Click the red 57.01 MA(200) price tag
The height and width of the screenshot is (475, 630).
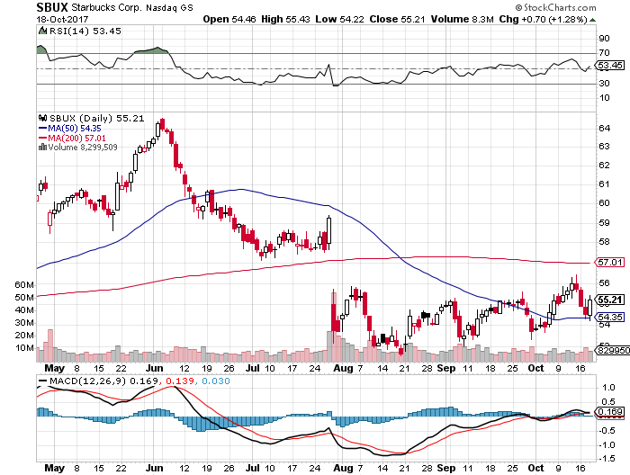coord(610,262)
